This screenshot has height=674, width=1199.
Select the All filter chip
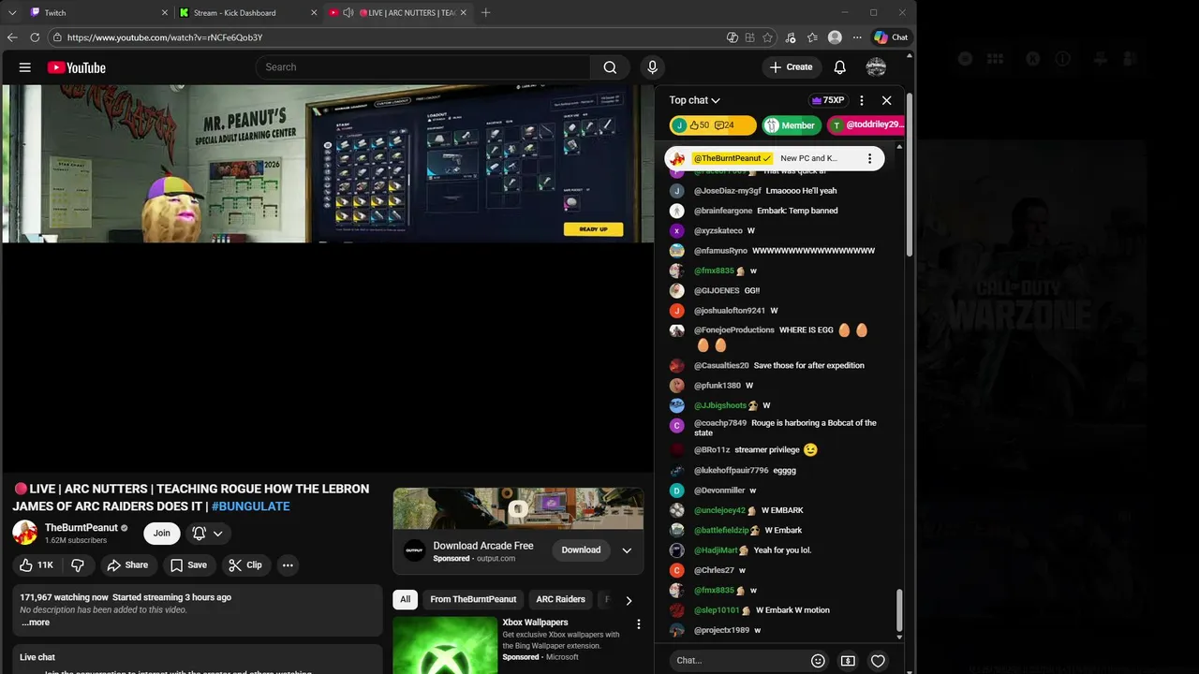(x=406, y=599)
